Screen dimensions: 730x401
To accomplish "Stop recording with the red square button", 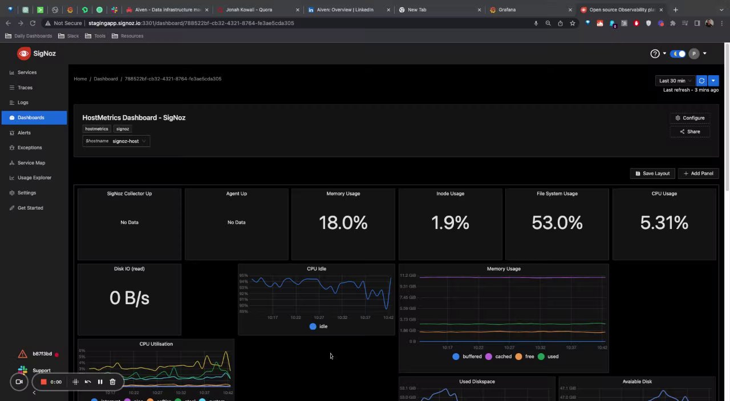I will pos(43,382).
